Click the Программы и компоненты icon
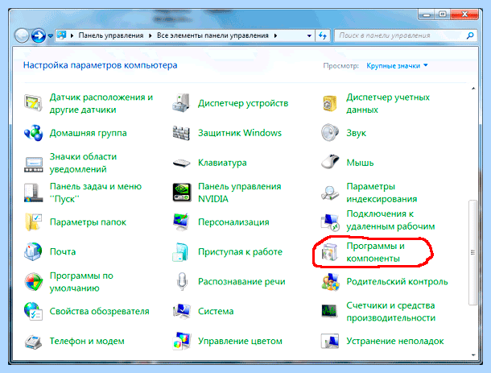 (330, 252)
